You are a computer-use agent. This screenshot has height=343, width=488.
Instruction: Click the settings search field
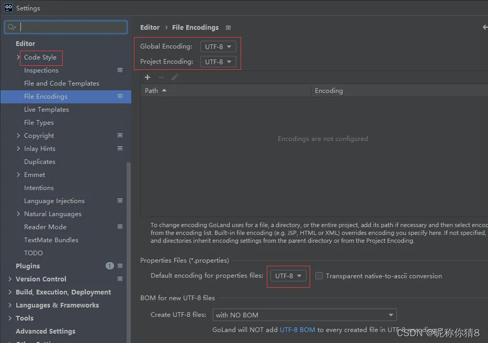tap(66, 27)
